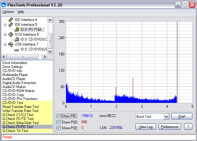Select Q-Check Beta/Jitter Test
Screen dimensions: 197x141
click(27, 123)
